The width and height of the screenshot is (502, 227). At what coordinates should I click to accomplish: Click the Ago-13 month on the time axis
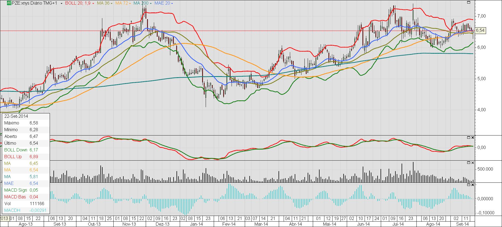pyautogui.click(x=26, y=224)
